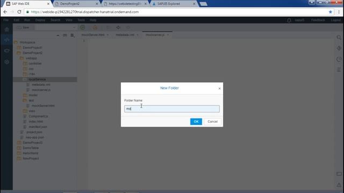Open the Home perspective in the sidebar
Image resolution: width=344 pixels, height=193 pixels.
click(x=6, y=29)
